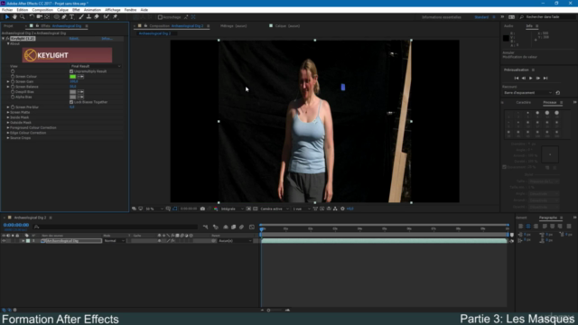Open the composition mini-flowchart in timeline

205,227
